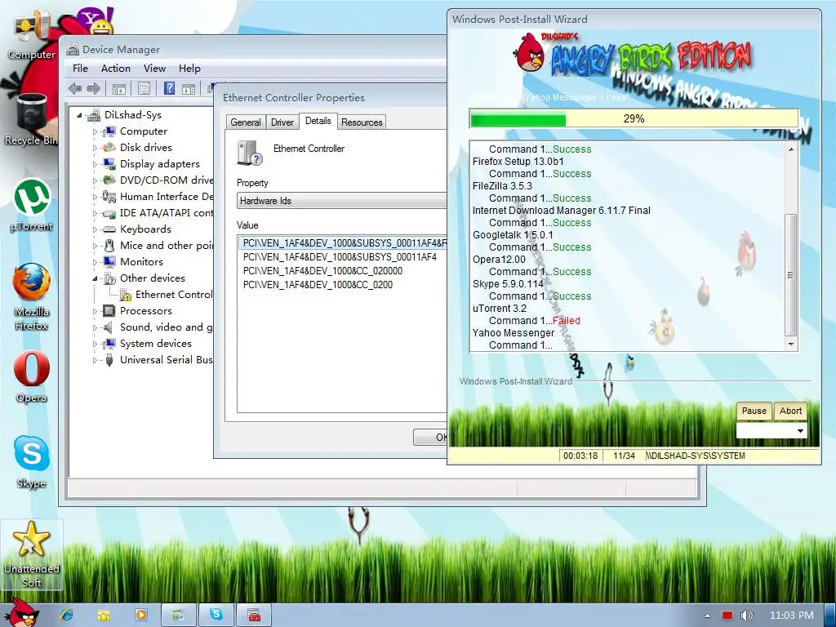The width and height of the screenshot is (836, 627).
Task: Launch Skype from the desktop icon
Action: coord(32,462)
